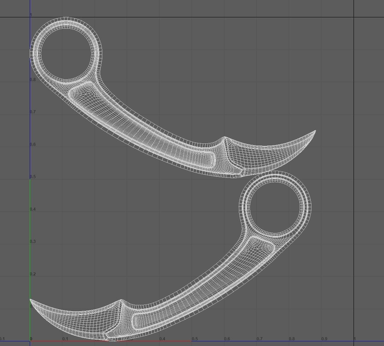Click the horizontal axis label 0.6
The height and width of the screenshot is (346, 384).
pos(227,339)
